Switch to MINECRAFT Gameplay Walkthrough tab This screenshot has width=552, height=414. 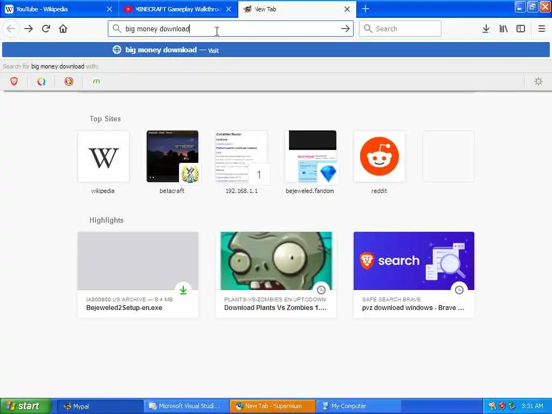[x=178, y=9]
